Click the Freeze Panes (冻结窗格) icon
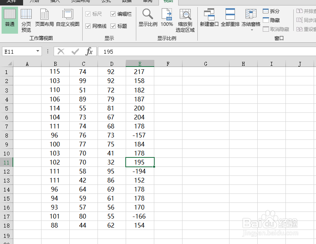 [251, 14]
